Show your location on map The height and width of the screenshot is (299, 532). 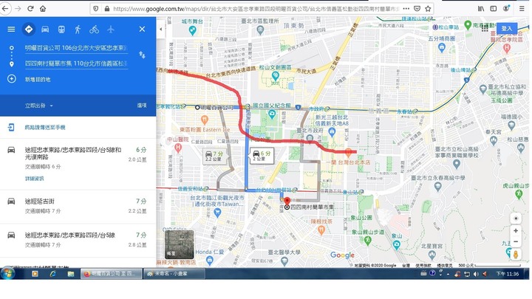coord(516,219)
